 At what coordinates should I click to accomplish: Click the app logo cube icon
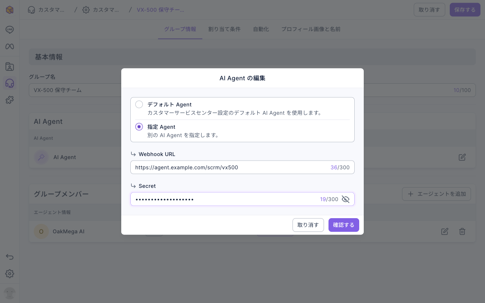tap(10, 10)
